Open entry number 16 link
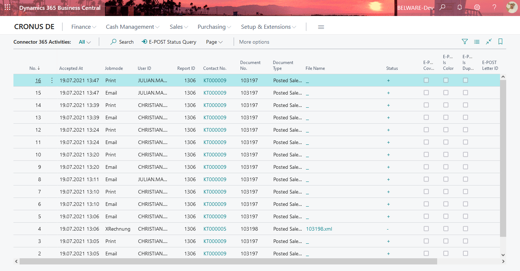Image resolution: width=520 pixels, height=271 pixels. coord(38,80)
